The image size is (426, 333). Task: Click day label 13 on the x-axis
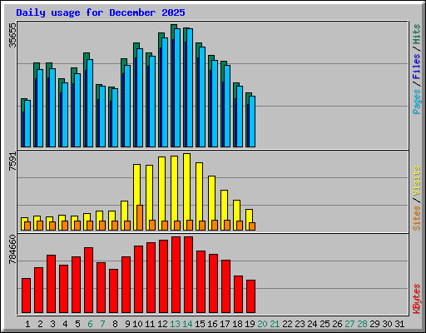point(175,324)
